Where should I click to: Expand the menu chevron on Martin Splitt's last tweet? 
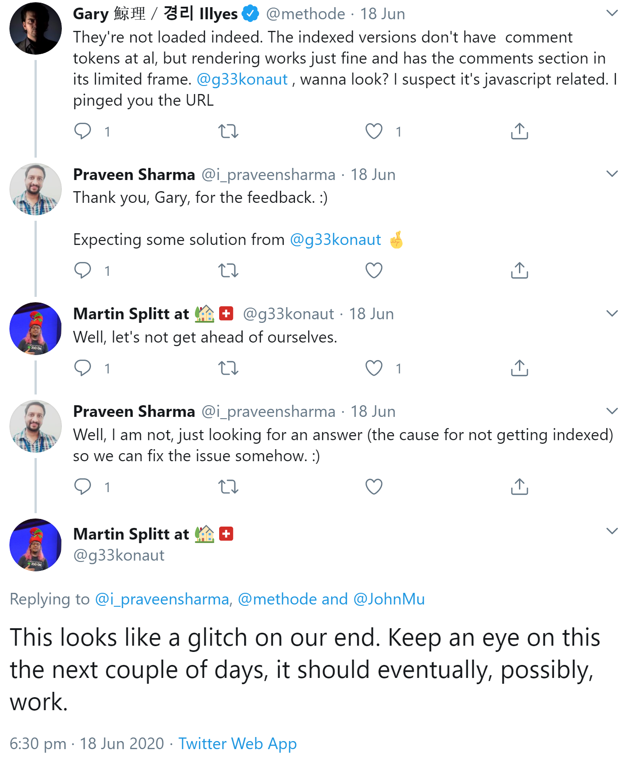(612, 531)
